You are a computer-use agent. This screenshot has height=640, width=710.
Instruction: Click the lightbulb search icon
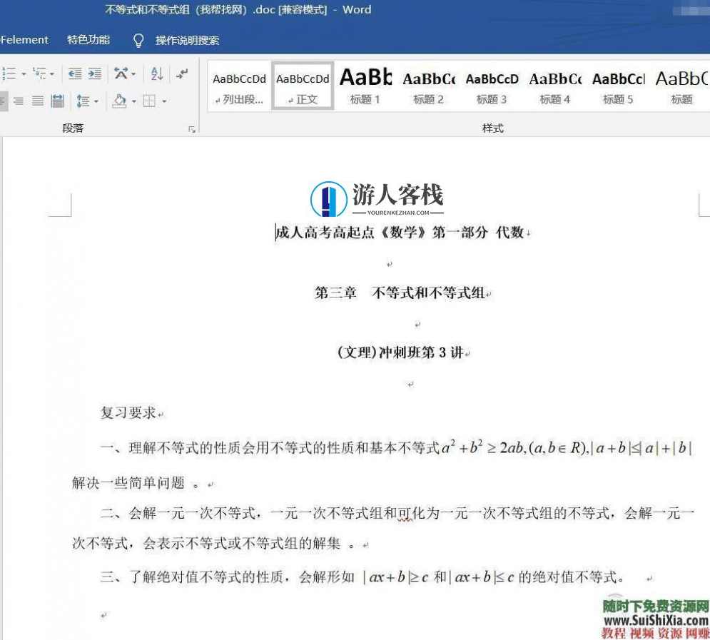coord(138,41)
